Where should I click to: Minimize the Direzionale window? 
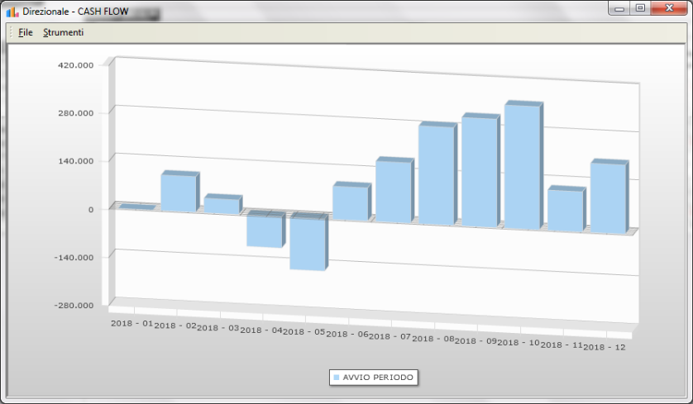[x=619, y=8]
